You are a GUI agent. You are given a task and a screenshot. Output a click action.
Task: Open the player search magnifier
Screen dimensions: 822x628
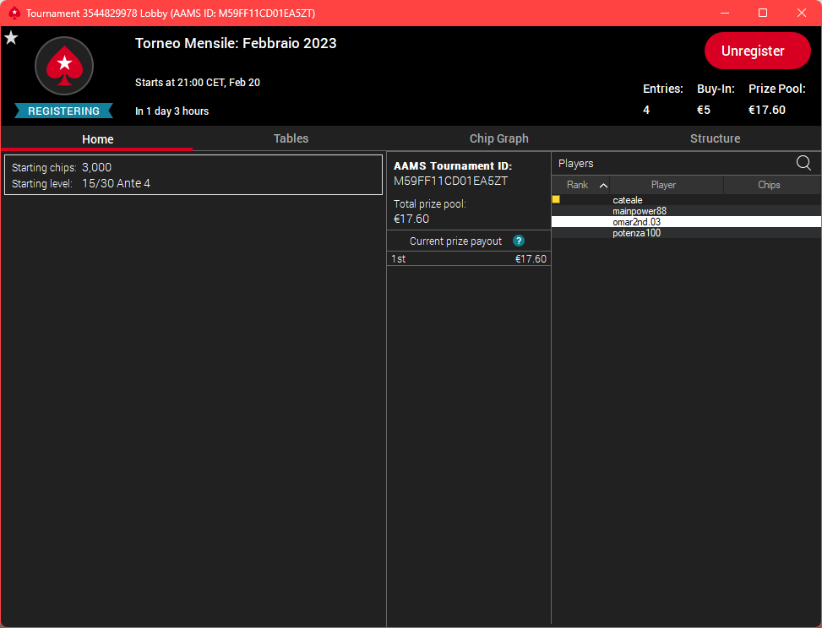pyautogui.click(x=803, y=163)
